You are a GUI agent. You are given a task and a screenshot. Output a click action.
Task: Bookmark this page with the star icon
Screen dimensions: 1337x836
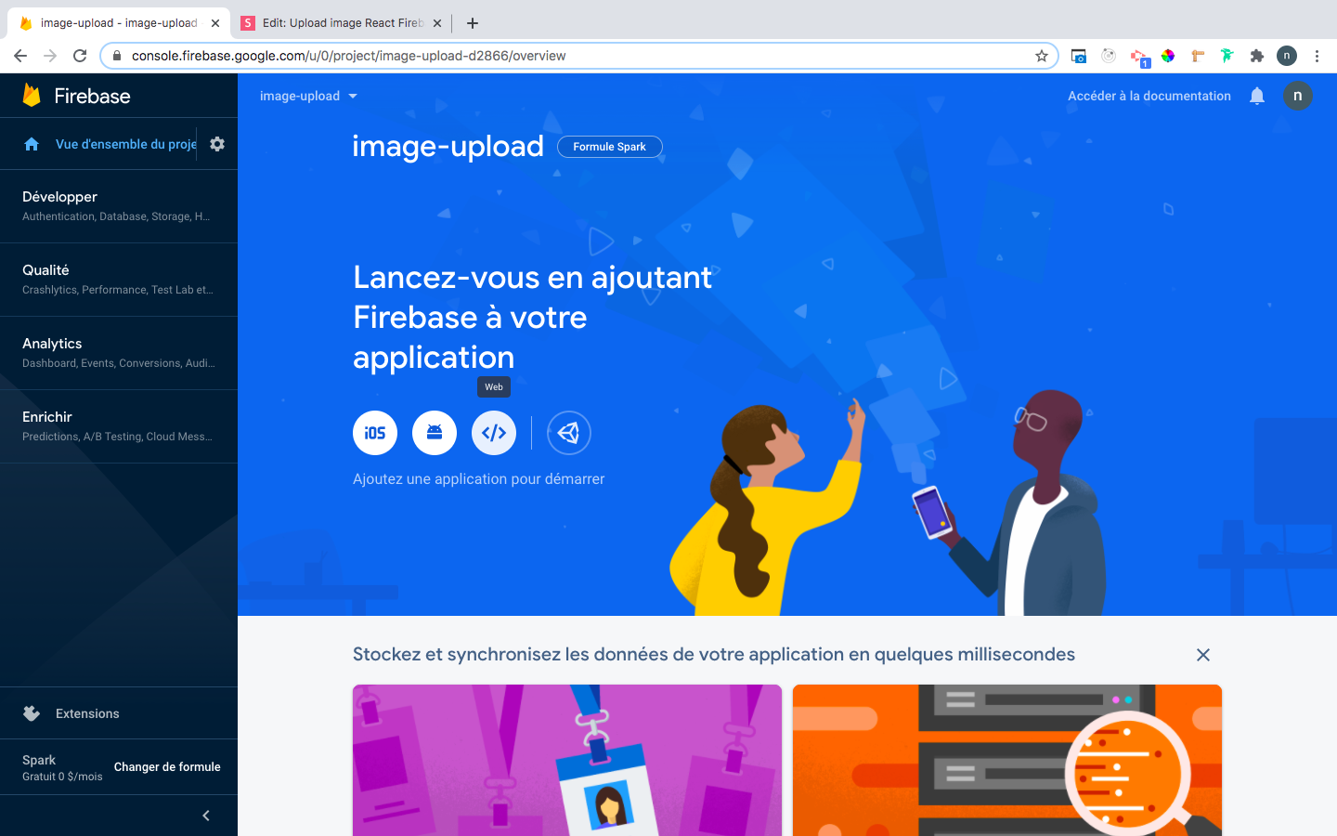(1042, 56)
